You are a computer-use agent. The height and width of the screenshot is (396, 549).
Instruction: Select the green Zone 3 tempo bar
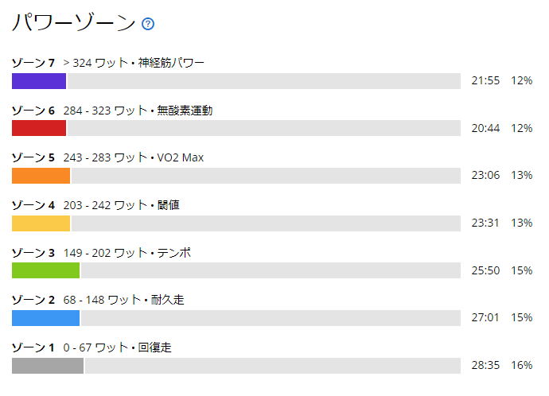(x=45, y=270)
